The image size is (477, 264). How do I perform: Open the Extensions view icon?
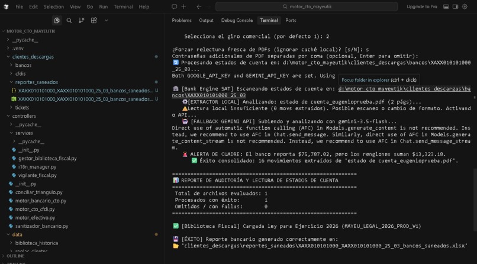94,20
